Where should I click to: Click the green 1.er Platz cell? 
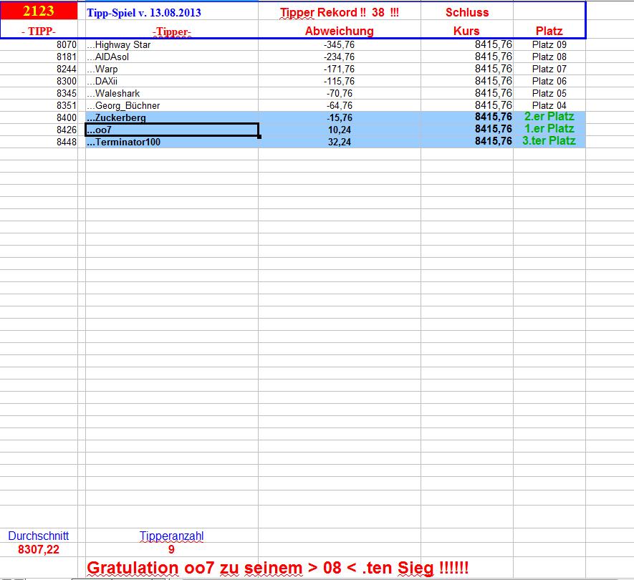pos(549,129)
